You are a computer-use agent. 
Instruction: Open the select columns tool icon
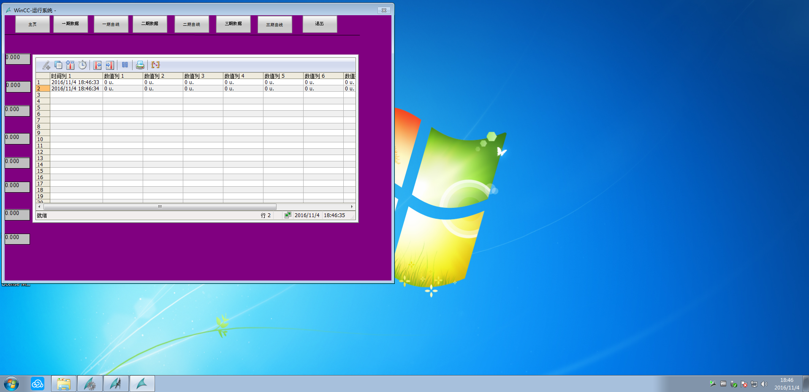tap(70, 65)
